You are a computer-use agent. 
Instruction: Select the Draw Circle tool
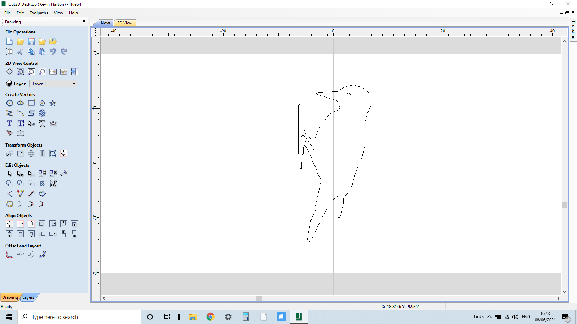click(9, 103)
